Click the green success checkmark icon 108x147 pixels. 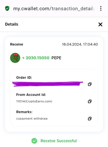point(34,141)
